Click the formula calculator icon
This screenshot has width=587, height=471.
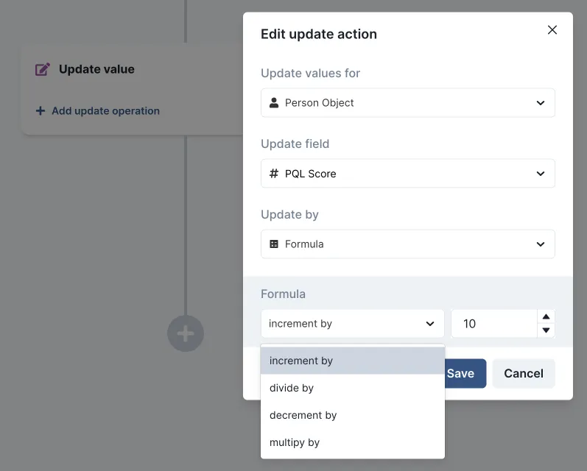(274, 244)
